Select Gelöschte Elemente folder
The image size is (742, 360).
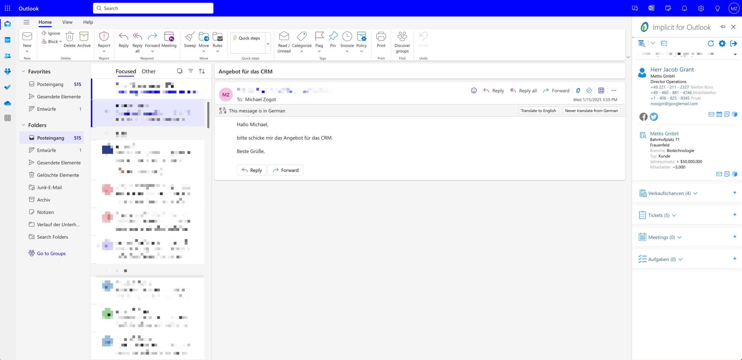pyautogui.click(x=52, y=175)
